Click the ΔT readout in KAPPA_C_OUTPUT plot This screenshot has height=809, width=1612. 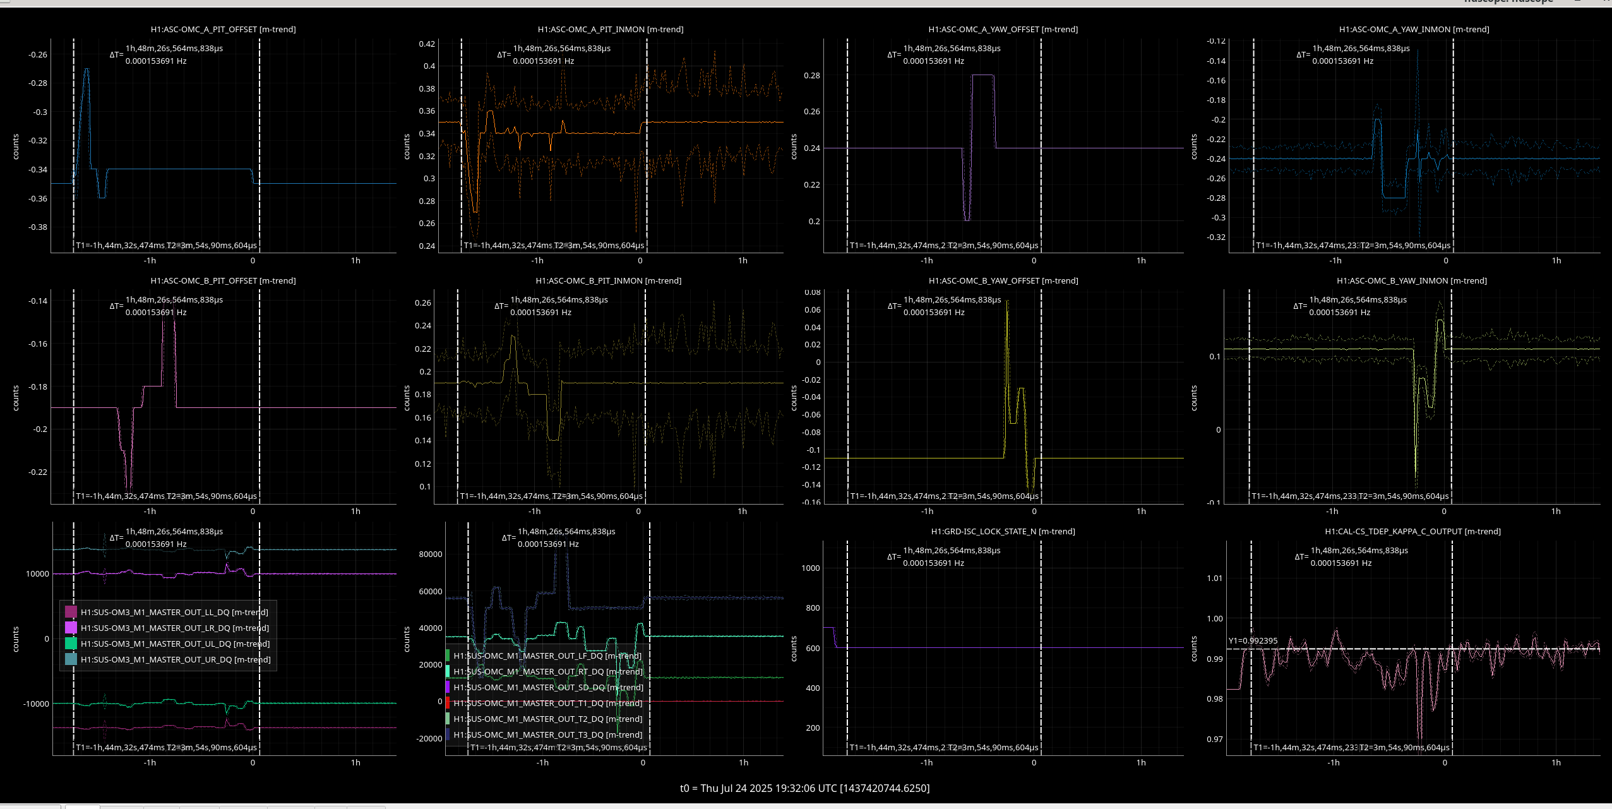pos(1351,556)
